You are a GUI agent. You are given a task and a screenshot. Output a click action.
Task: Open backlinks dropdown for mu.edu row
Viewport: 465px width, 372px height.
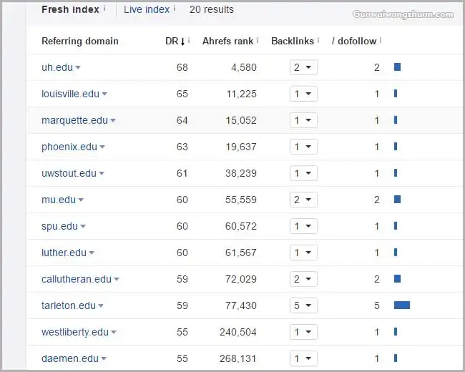click(x=303, y=200)
